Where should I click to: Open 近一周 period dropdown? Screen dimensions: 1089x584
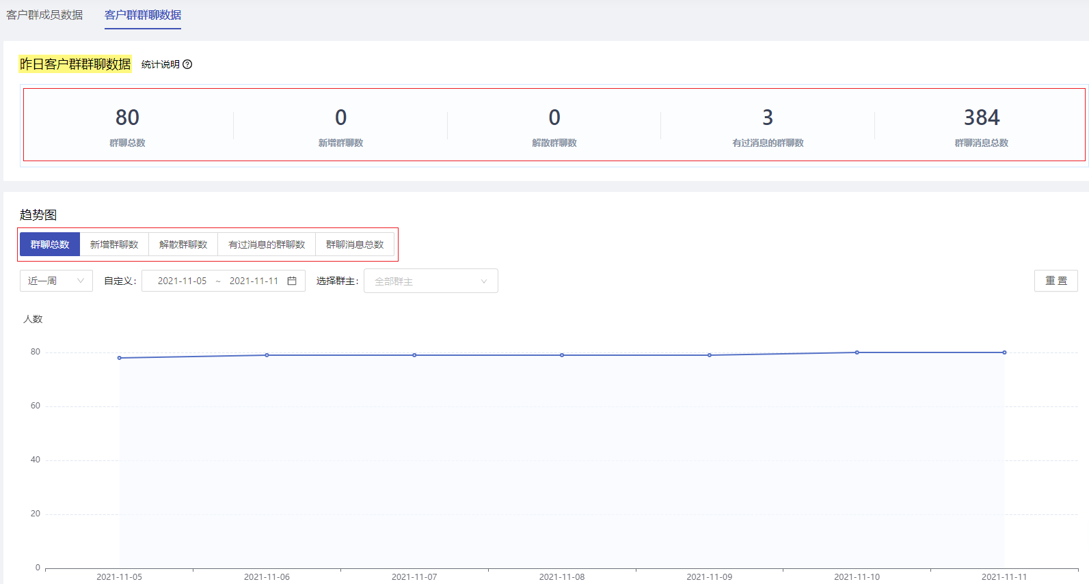click(x=56, y=281)
